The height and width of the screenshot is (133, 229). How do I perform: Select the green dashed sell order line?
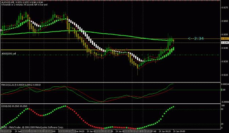pyautogui.click(x=110, y=55)
